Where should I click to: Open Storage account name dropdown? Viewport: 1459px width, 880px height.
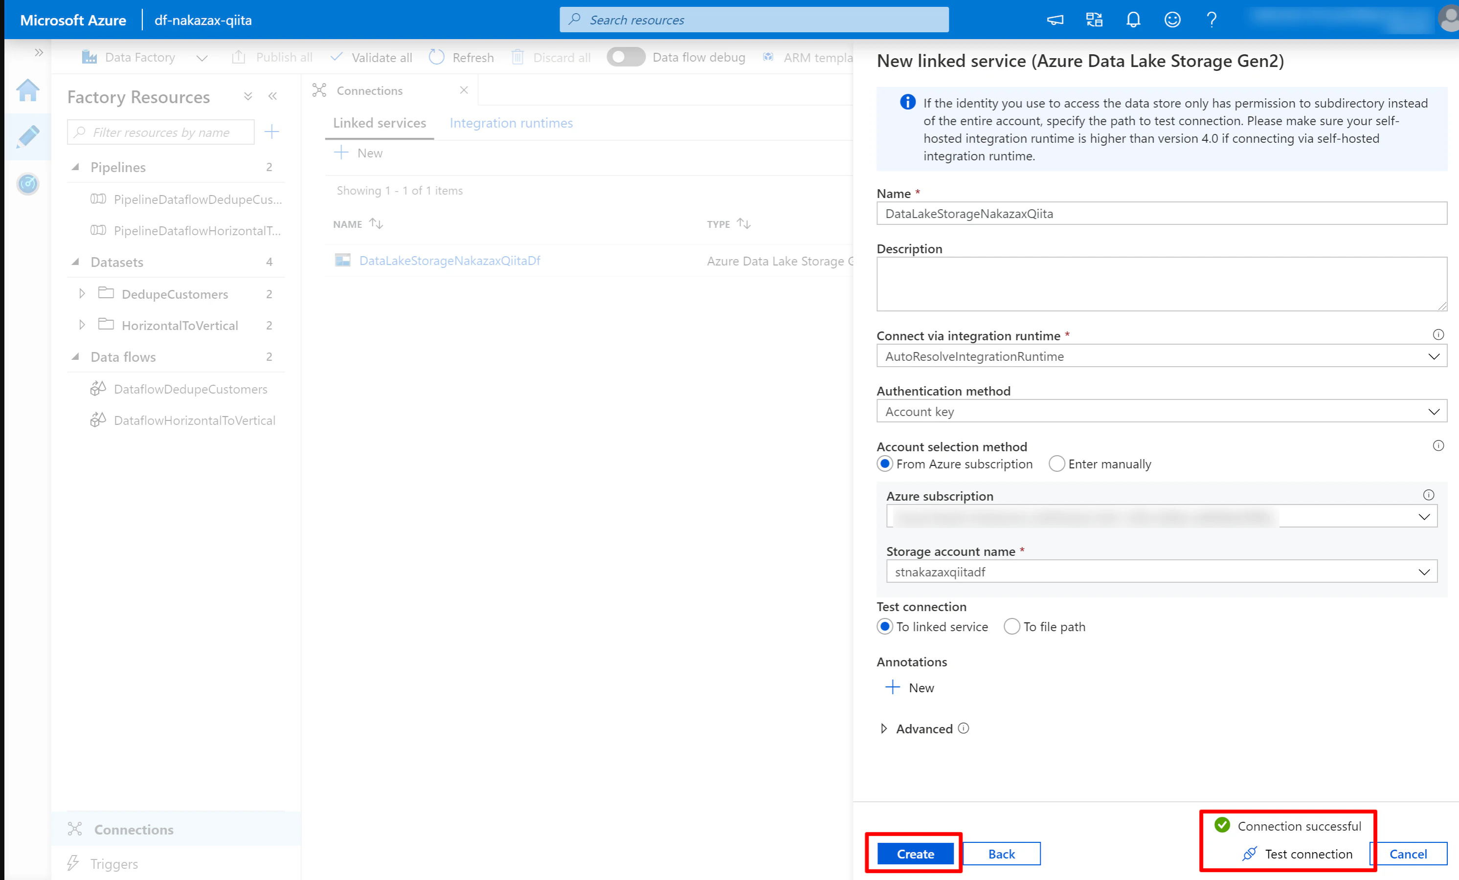tap(1162, 572)
